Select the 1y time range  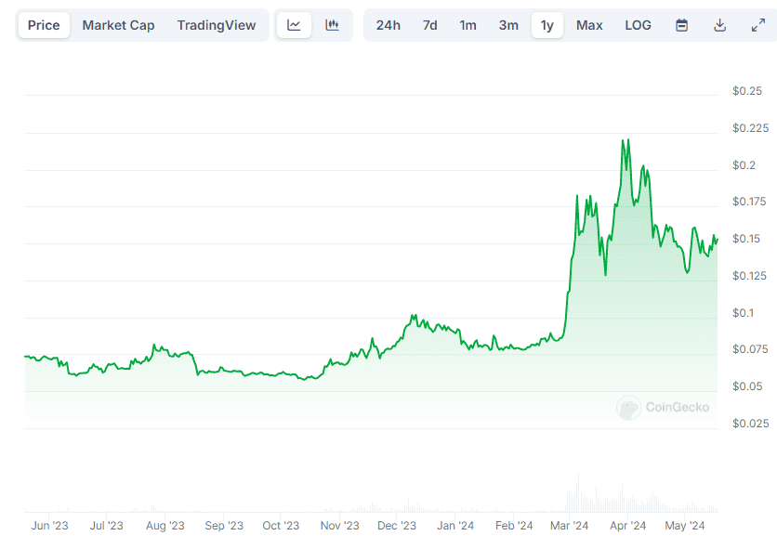(x=547, y=25)
